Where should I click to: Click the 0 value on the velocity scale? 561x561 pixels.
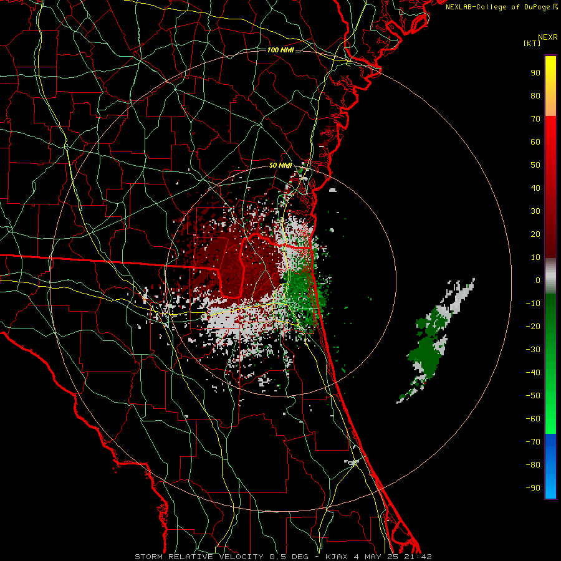(538, 280)
